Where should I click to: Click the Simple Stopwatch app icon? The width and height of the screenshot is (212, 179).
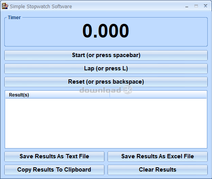point(5,6)
